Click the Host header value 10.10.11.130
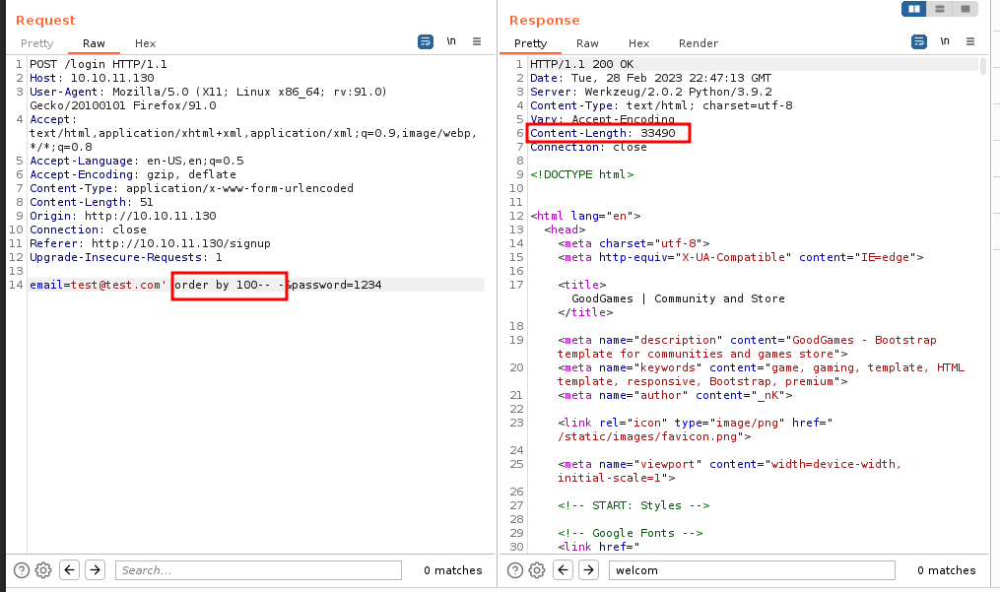 click(112, 78)
